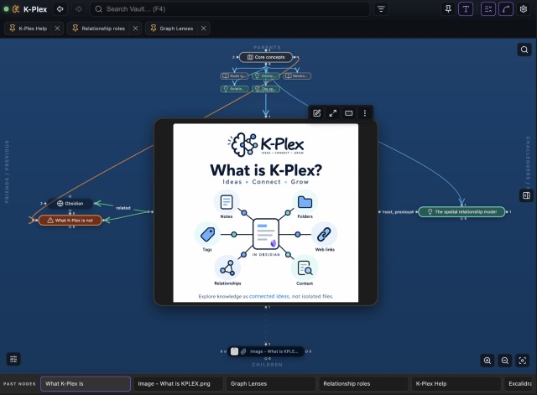Screen dimensions: 537x395
Task: Click the lightbulb icon on spatial model node
Action: pyautogui.click(x=430, y=212)
